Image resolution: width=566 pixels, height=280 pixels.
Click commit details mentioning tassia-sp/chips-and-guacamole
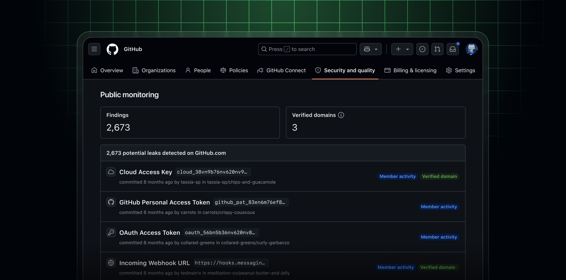pyautogui.click(x=197, y=182)
